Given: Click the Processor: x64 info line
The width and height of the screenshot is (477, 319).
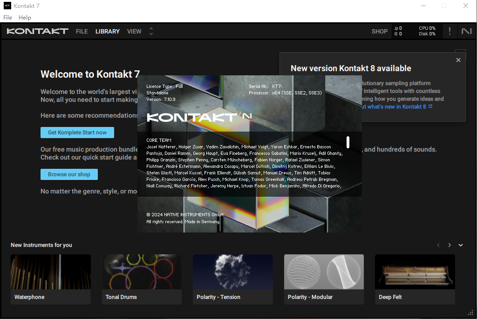Looking at the screenshot, I should click(x=285, y=93).
